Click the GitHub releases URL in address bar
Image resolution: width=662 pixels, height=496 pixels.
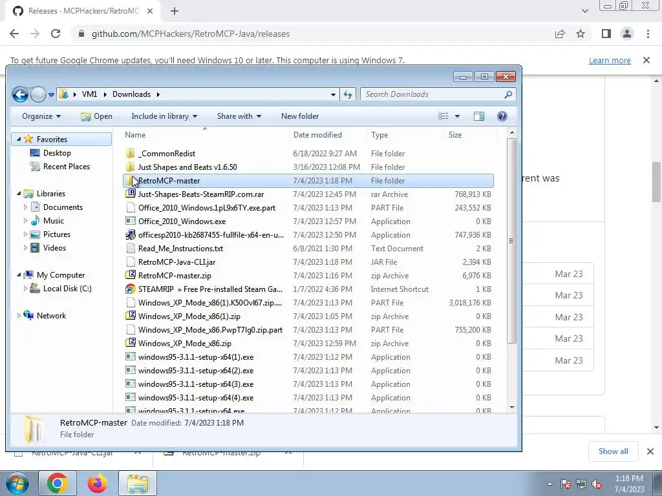tap(191, 34)
